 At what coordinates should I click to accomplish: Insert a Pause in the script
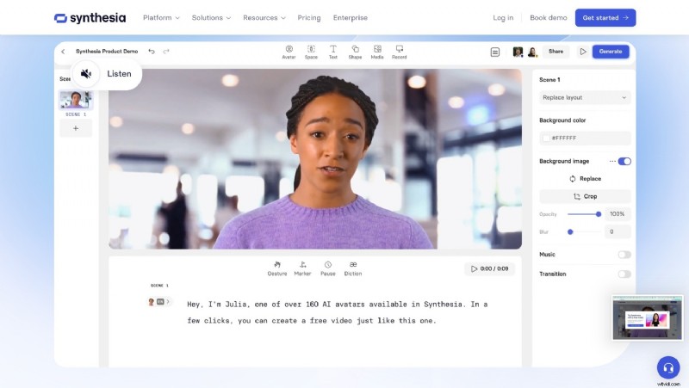(328, 268)
